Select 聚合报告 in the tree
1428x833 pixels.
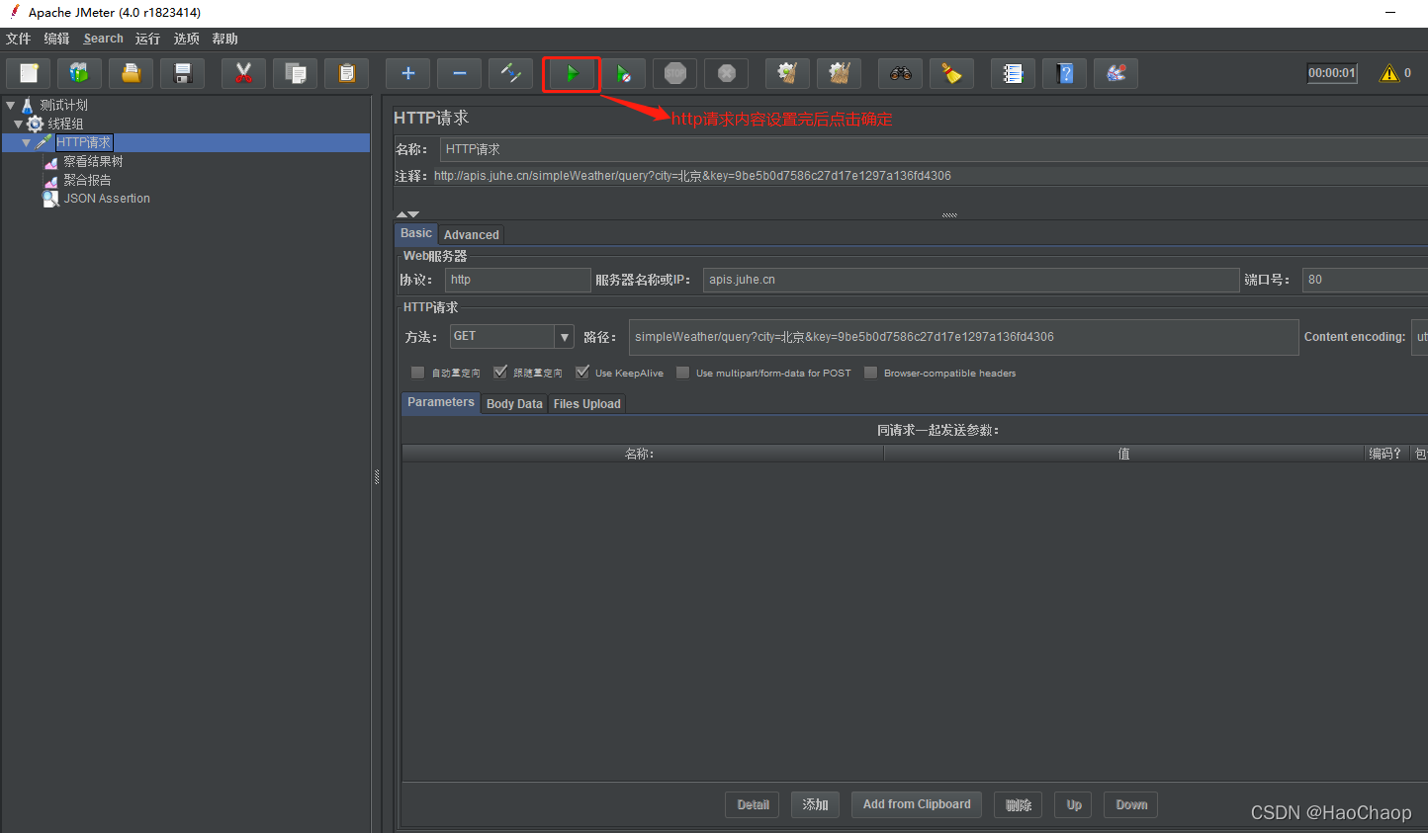pyautogui.click(x=87, y=180)
